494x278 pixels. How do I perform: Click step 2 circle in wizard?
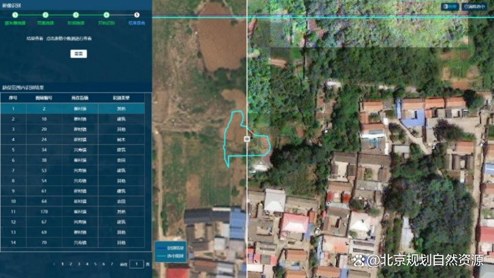coord(45,14)
